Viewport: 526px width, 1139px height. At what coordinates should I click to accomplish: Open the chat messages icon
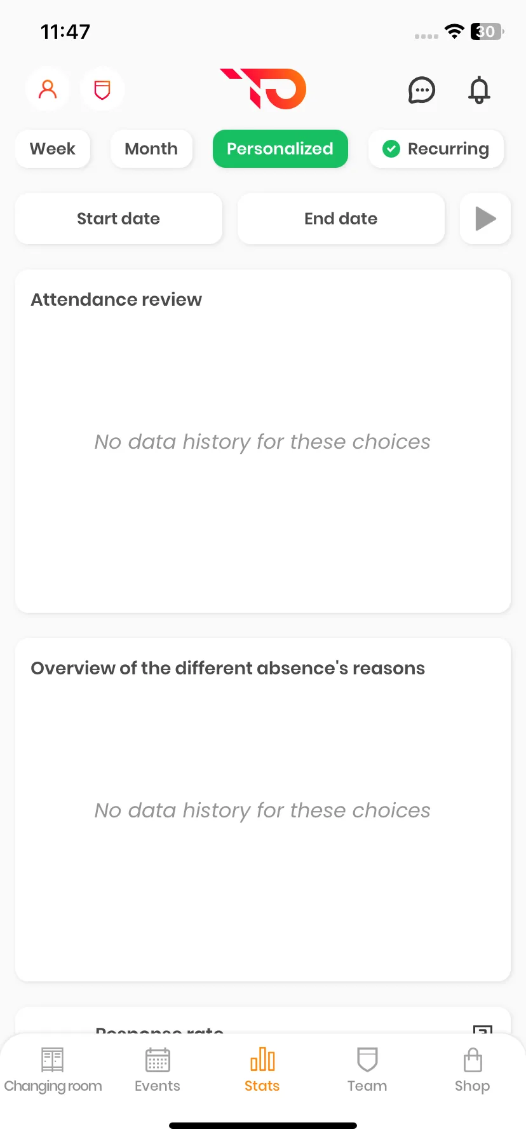(421, 90)
